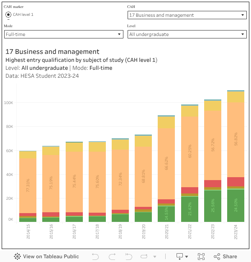Click the Tableau Public logo icon
The width and height of the screenshot is (251, 262).
pos(18,257)
